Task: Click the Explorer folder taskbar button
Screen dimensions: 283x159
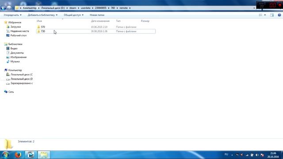Action: coord(44,155)
